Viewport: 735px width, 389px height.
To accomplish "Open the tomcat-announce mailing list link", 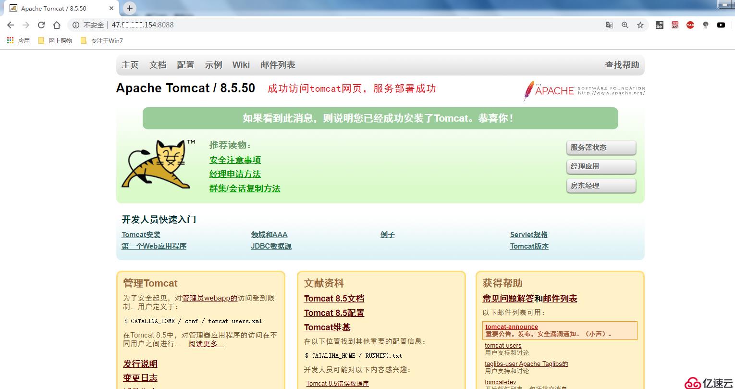I will tap(512, 327).
